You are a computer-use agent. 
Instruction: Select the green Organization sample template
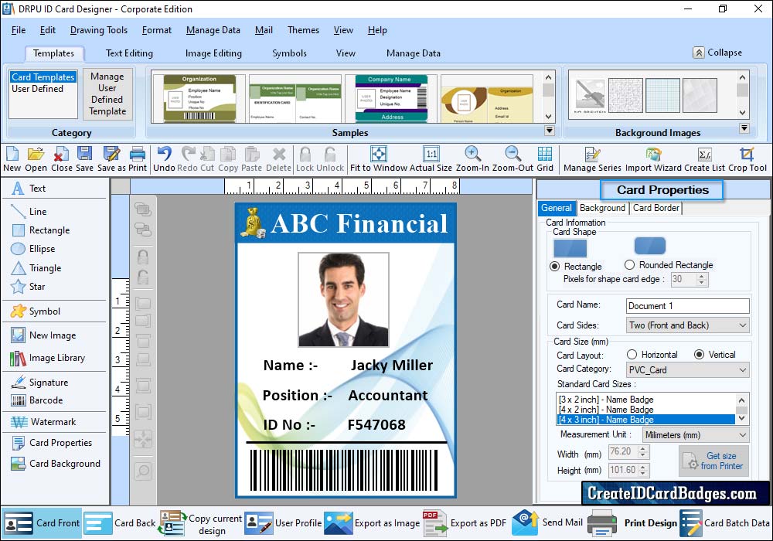pyautogui.click(x=199, y=99)
